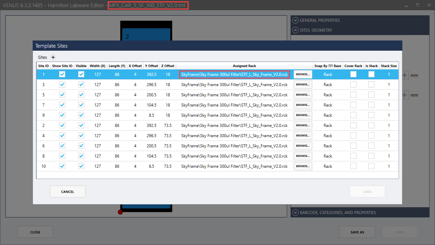Click plus stepper beside first mm field
Viewport: 435px width, 245px height.
click(405, 75)
